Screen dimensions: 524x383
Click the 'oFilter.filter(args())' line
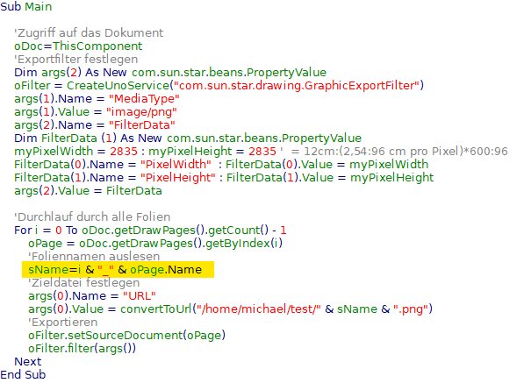[83, 349]
